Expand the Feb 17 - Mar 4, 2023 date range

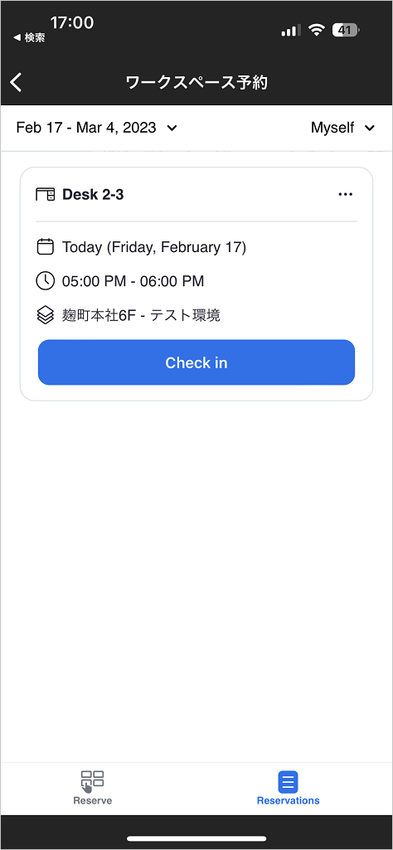click(96, 128)
